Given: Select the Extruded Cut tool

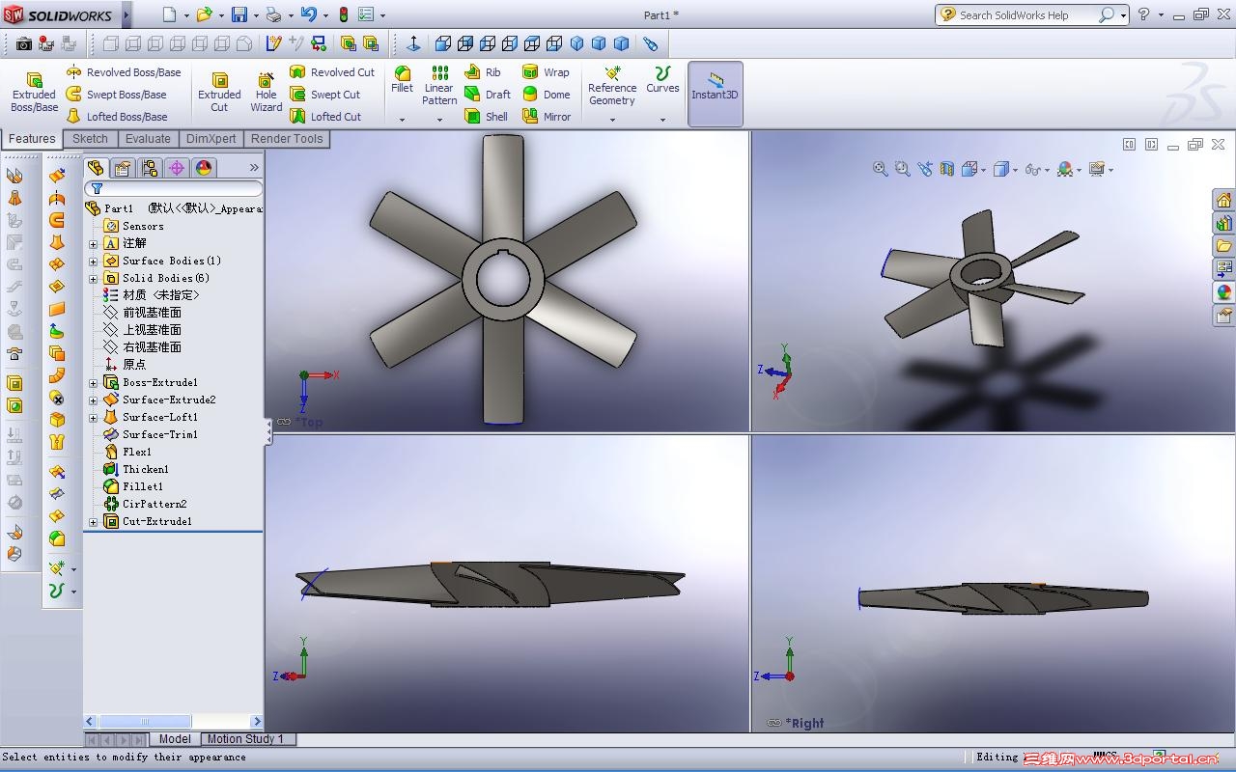Looking at the screenshot, I should (219, 93).
